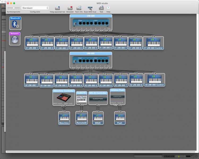Select the #1 UM-880 6 keyboard device
This screenshot has width=199, height=159.
click(106, 43)
